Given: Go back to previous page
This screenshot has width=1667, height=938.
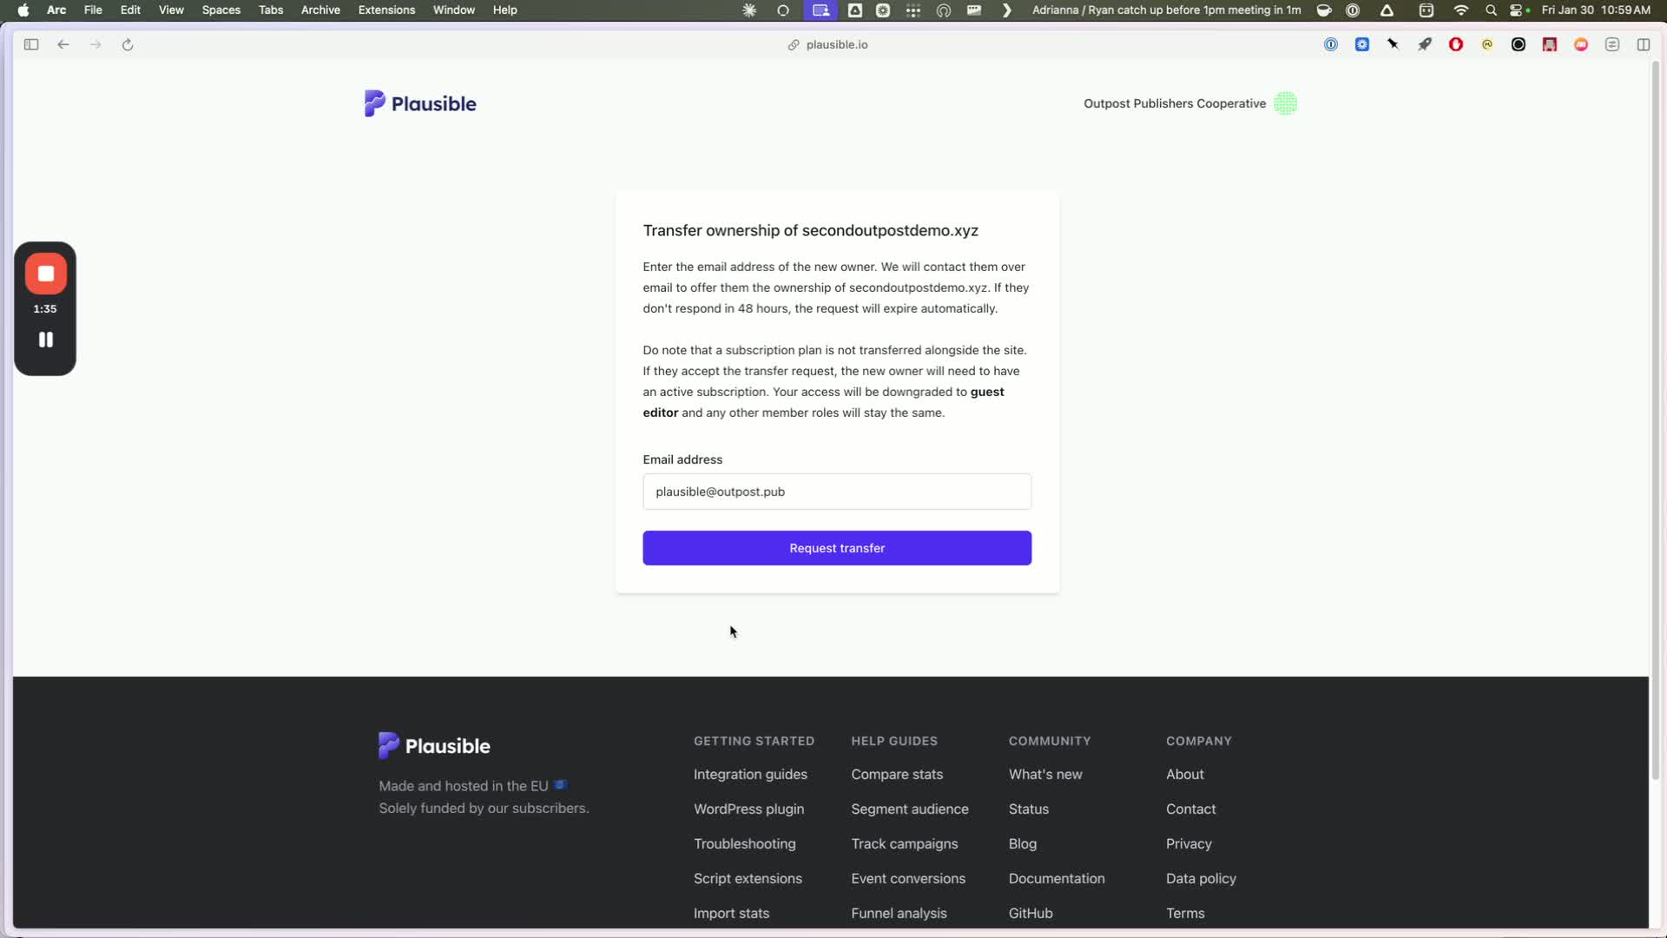Looking at the screenshot, I should pyautogui.click(x=63, y=44).
